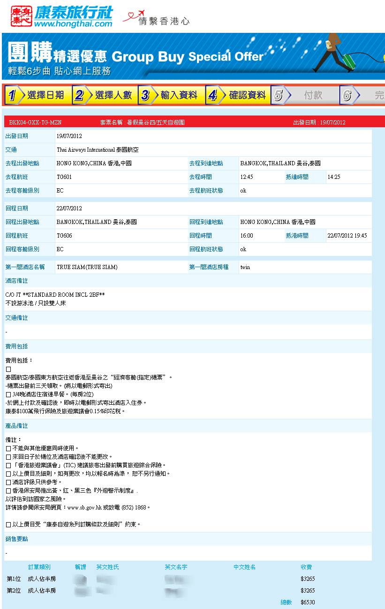Click the box beside 不能與其他優惠同時使用

[8, 448]
